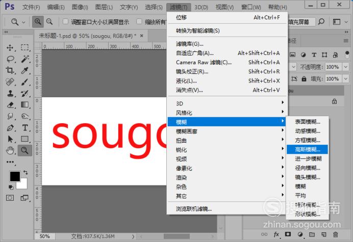Open the extra tools ellipsis menu
Viewport: 353px width, 242px height.
click(10, 162)
